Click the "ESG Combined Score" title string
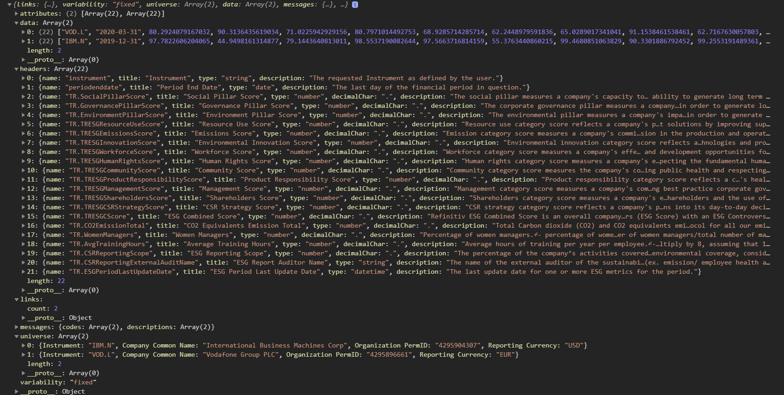Viewport: 784px width, 395px height. 202,217
